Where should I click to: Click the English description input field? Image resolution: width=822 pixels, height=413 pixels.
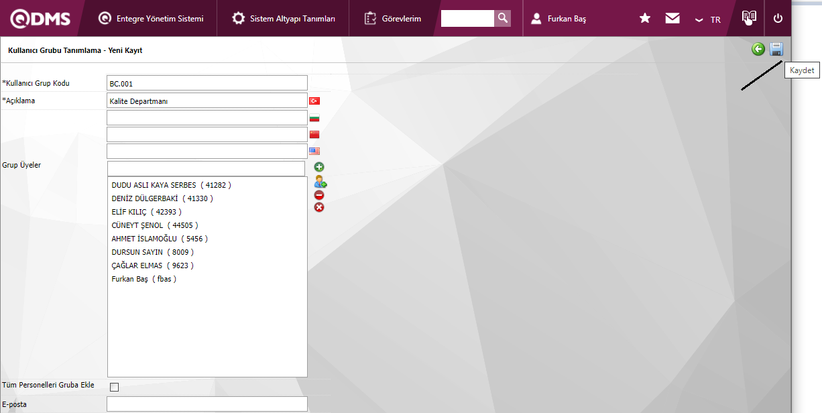pos(207,151)
